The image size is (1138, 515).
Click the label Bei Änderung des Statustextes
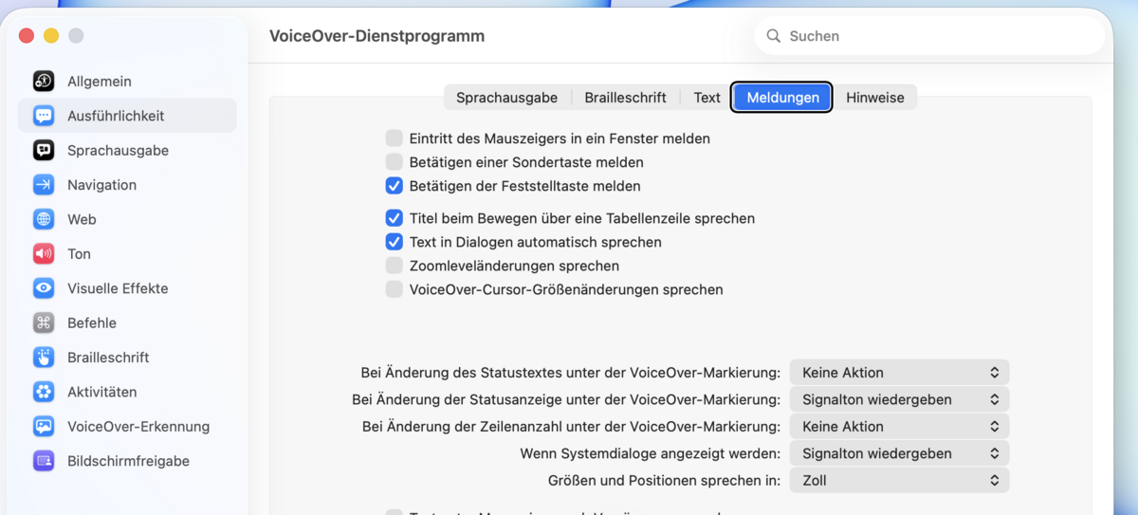[x=571, y=373]
